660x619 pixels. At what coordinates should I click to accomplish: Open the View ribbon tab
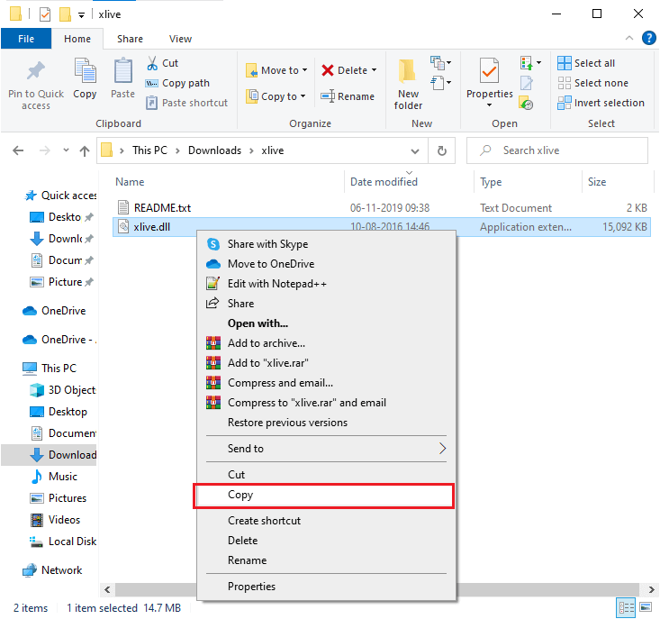180,39
